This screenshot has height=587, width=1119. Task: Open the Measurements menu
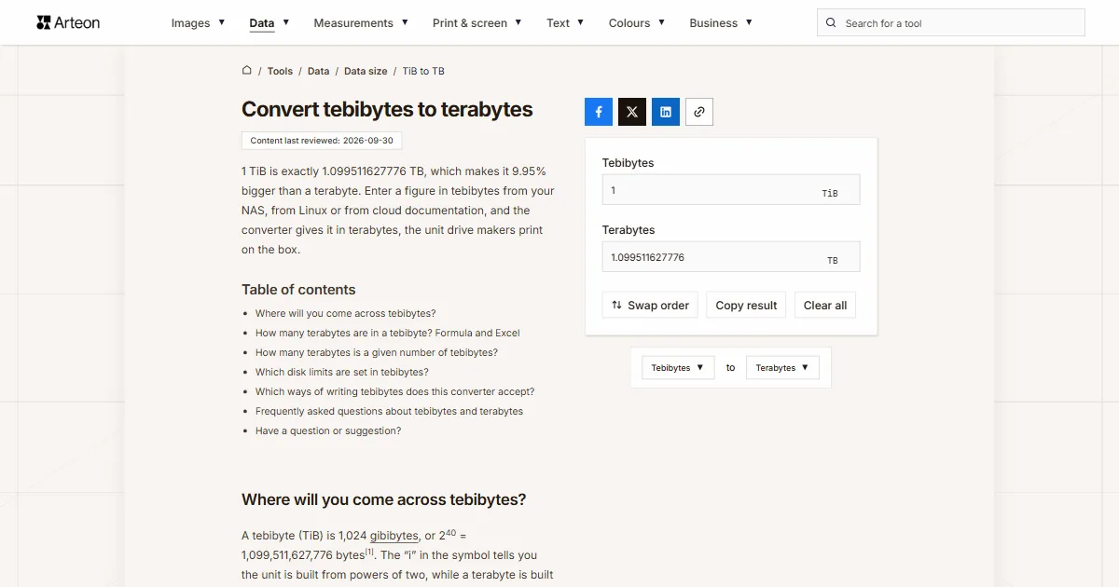[x=361, y=23]
